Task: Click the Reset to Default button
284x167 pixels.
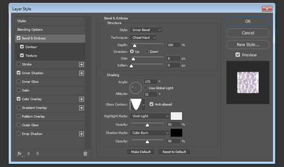Action: click(x=174, y=152)
